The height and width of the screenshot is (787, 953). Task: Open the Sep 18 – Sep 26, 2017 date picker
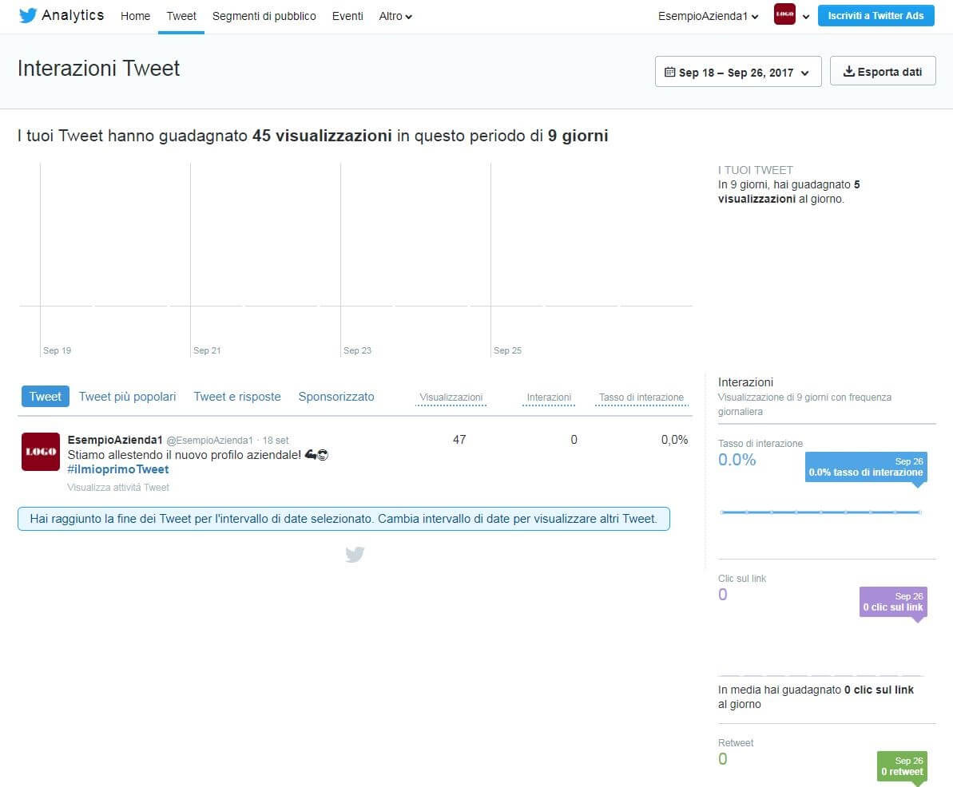point(738,72)
